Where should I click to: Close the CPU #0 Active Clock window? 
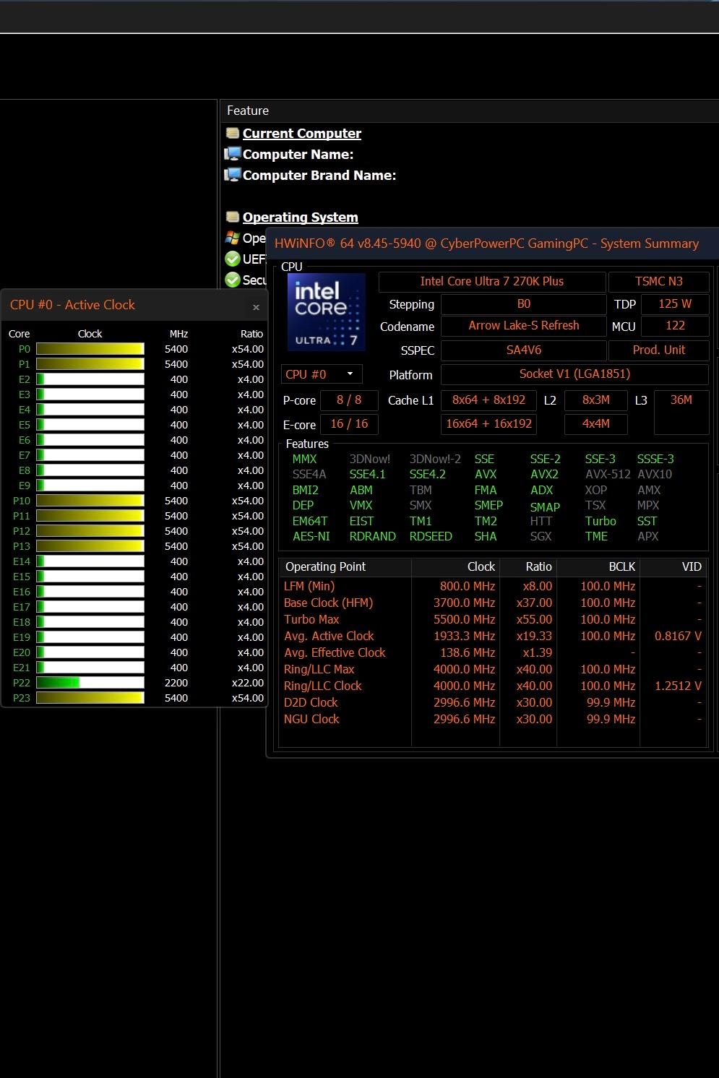(256, 307)
